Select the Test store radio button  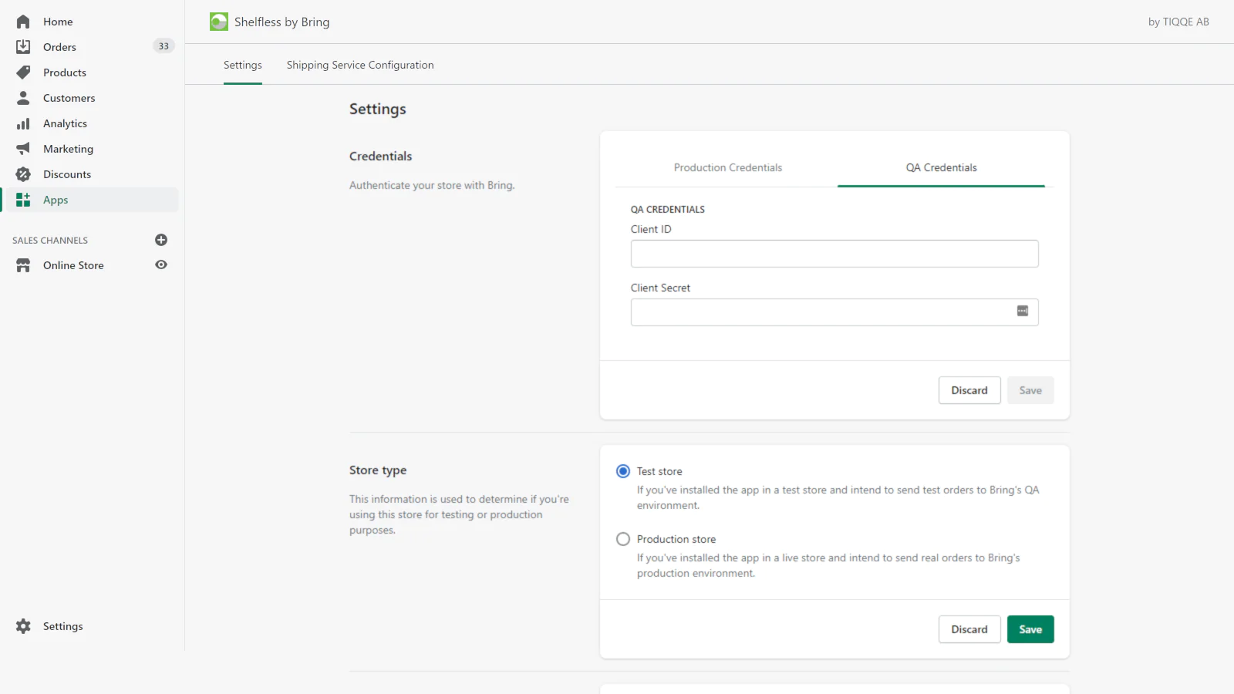point(623,471)
